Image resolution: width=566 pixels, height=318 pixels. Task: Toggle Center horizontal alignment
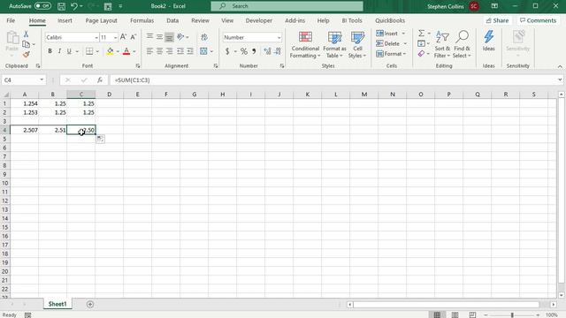pyautogui.click(x=159, y=51)
